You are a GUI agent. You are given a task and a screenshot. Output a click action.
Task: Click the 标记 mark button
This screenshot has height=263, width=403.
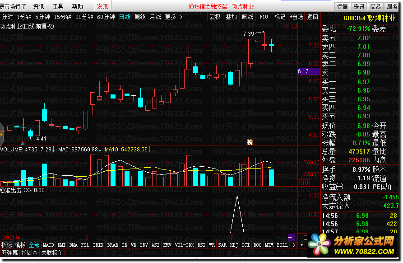coord(280,17)
